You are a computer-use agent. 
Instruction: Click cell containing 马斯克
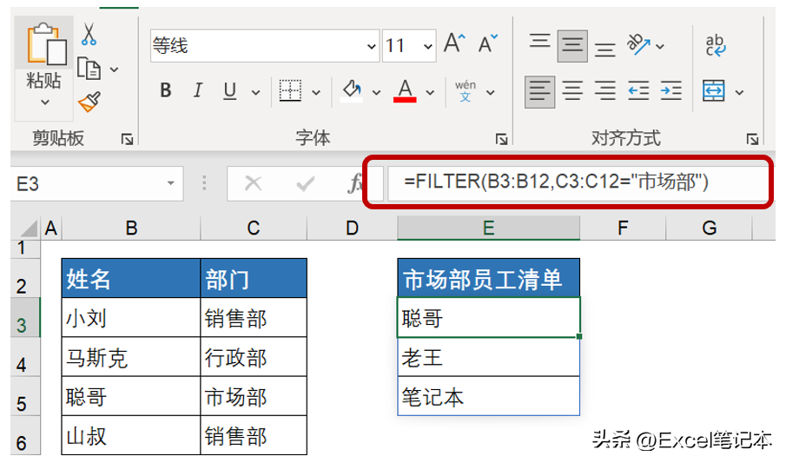131,357
